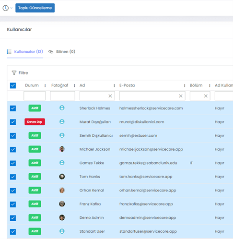This screenshot has width=233, height=239.
Task: Uncheck the Michael Jackson row checkbox
Action: 13,149
